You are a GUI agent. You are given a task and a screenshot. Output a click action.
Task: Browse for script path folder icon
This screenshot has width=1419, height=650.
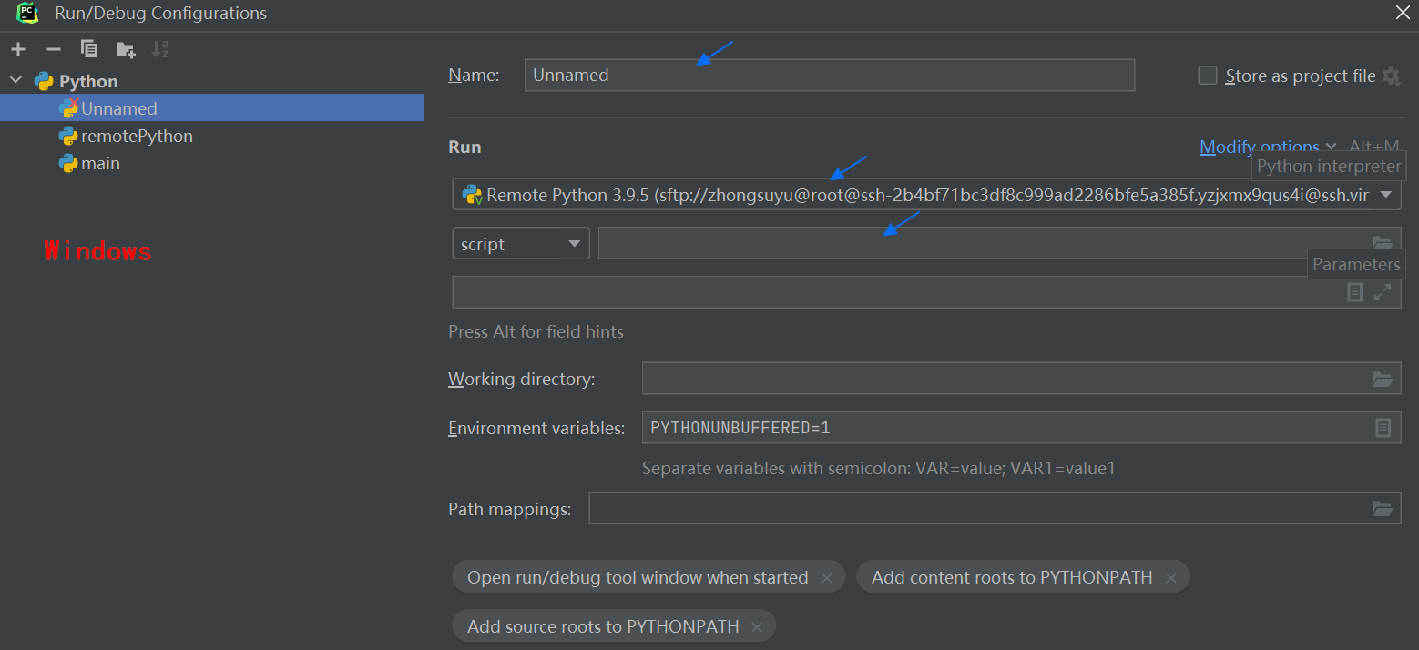tap(1383, 243)
